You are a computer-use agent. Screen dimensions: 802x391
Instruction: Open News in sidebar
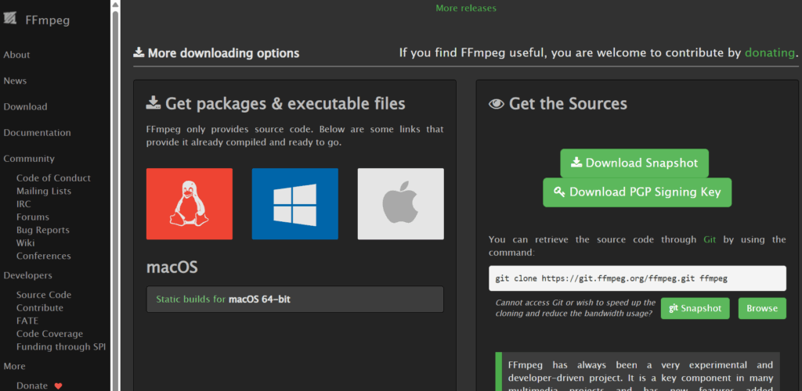15,81
